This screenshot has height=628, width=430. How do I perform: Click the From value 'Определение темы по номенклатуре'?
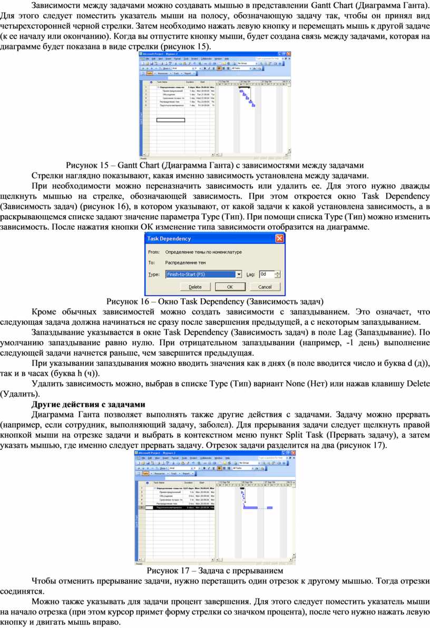tap(203, 252)
